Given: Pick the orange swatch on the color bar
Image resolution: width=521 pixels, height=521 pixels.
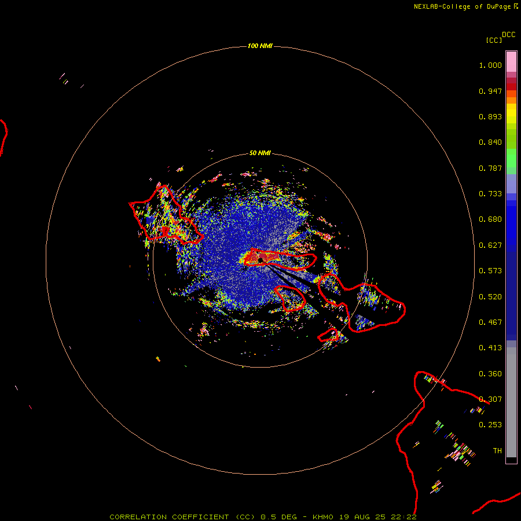Looking at the screenshot, I should [511, 100].
